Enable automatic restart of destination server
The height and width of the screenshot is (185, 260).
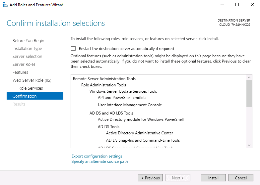[x=73, y=48]
